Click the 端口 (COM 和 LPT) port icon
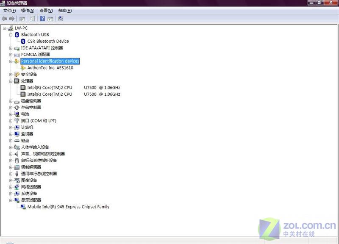339x244 pixels. click(x=17, y=121)
